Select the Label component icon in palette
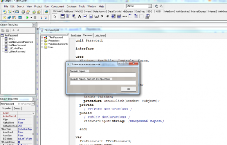Viewport: 227px width, 145px height. (x=79, y=16)
